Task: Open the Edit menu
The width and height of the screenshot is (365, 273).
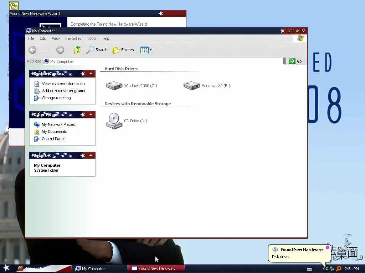Action: 43,38
